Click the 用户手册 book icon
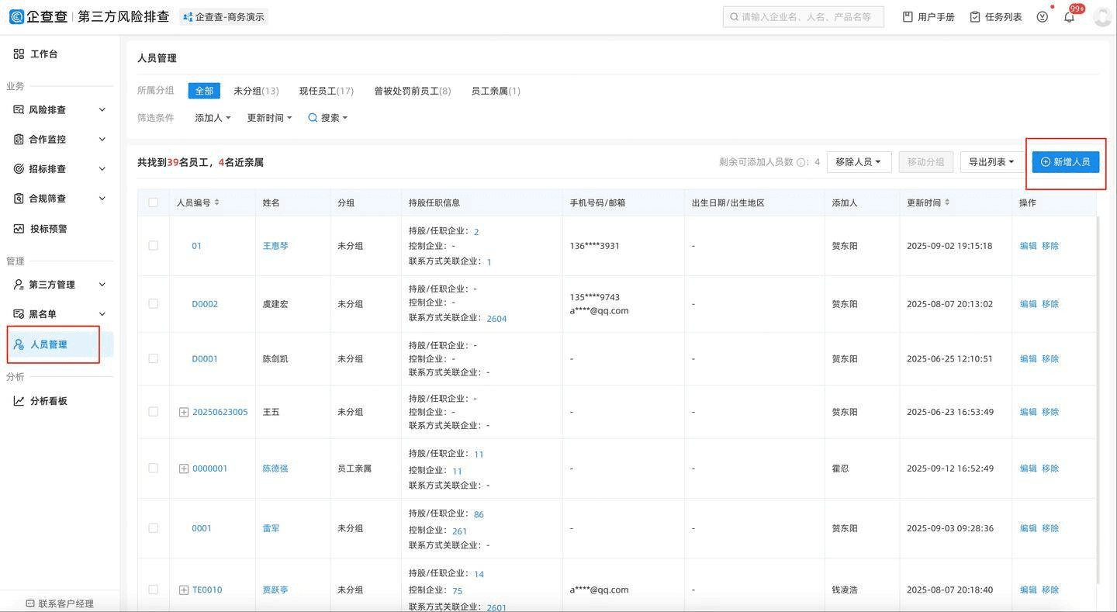1117x612 pixels. click(x=908, y=16)
